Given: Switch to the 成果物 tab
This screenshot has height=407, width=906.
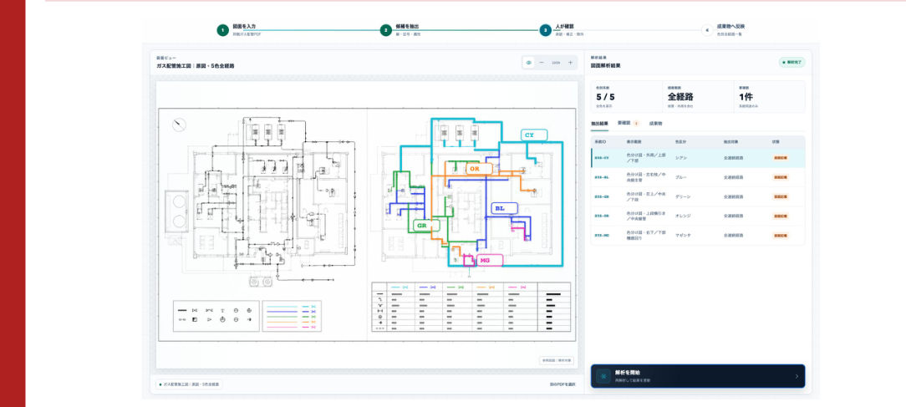Looking at the screenshot, I should 655,123.
